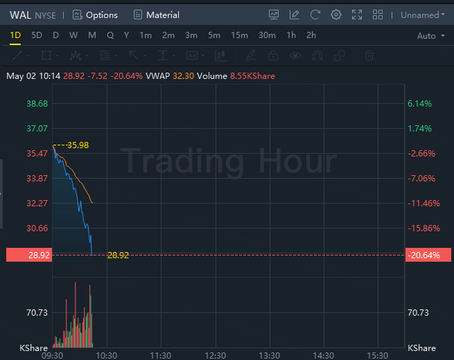This screenshot has height=360, width=454.
Task: Expand the line tool options arrow
Action: [28, 55]
